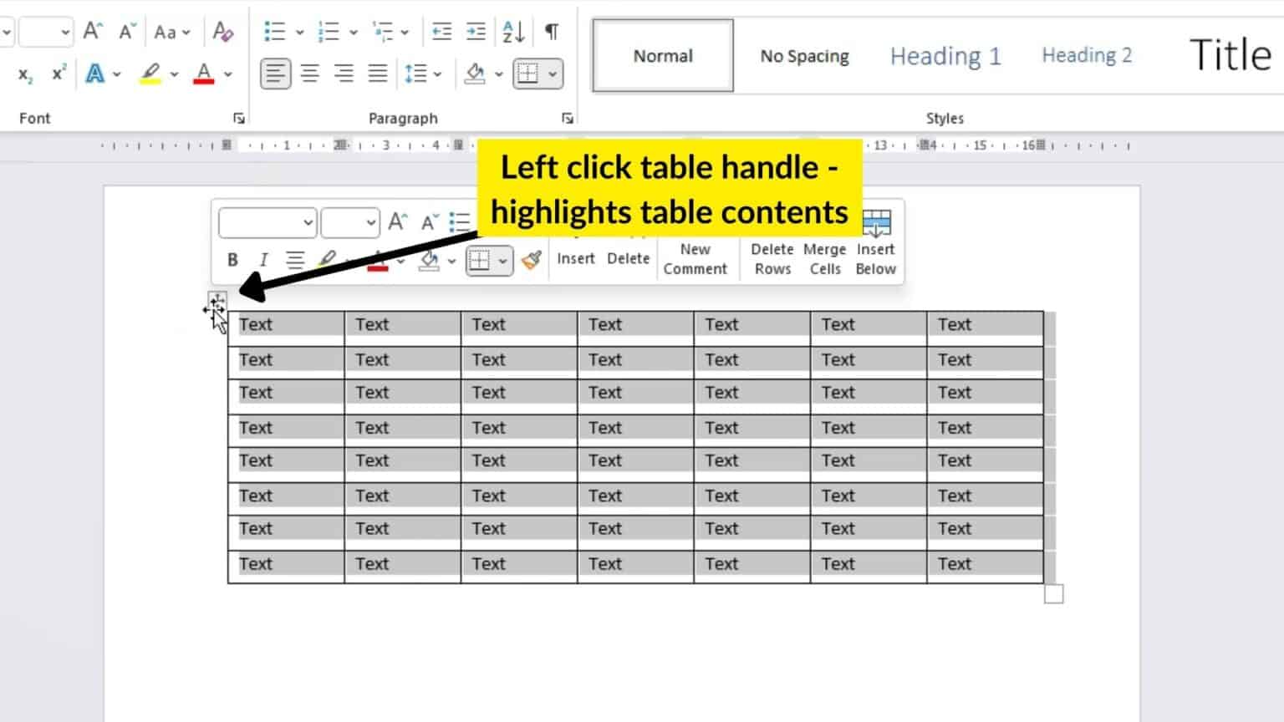Click the Clear All Formatting icon
Screen dimensions: 1284x722
tap(222, 31)
